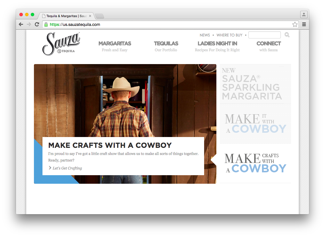
Task: Open the LADIES NIGHT IN menu
Action: [217, 46]
